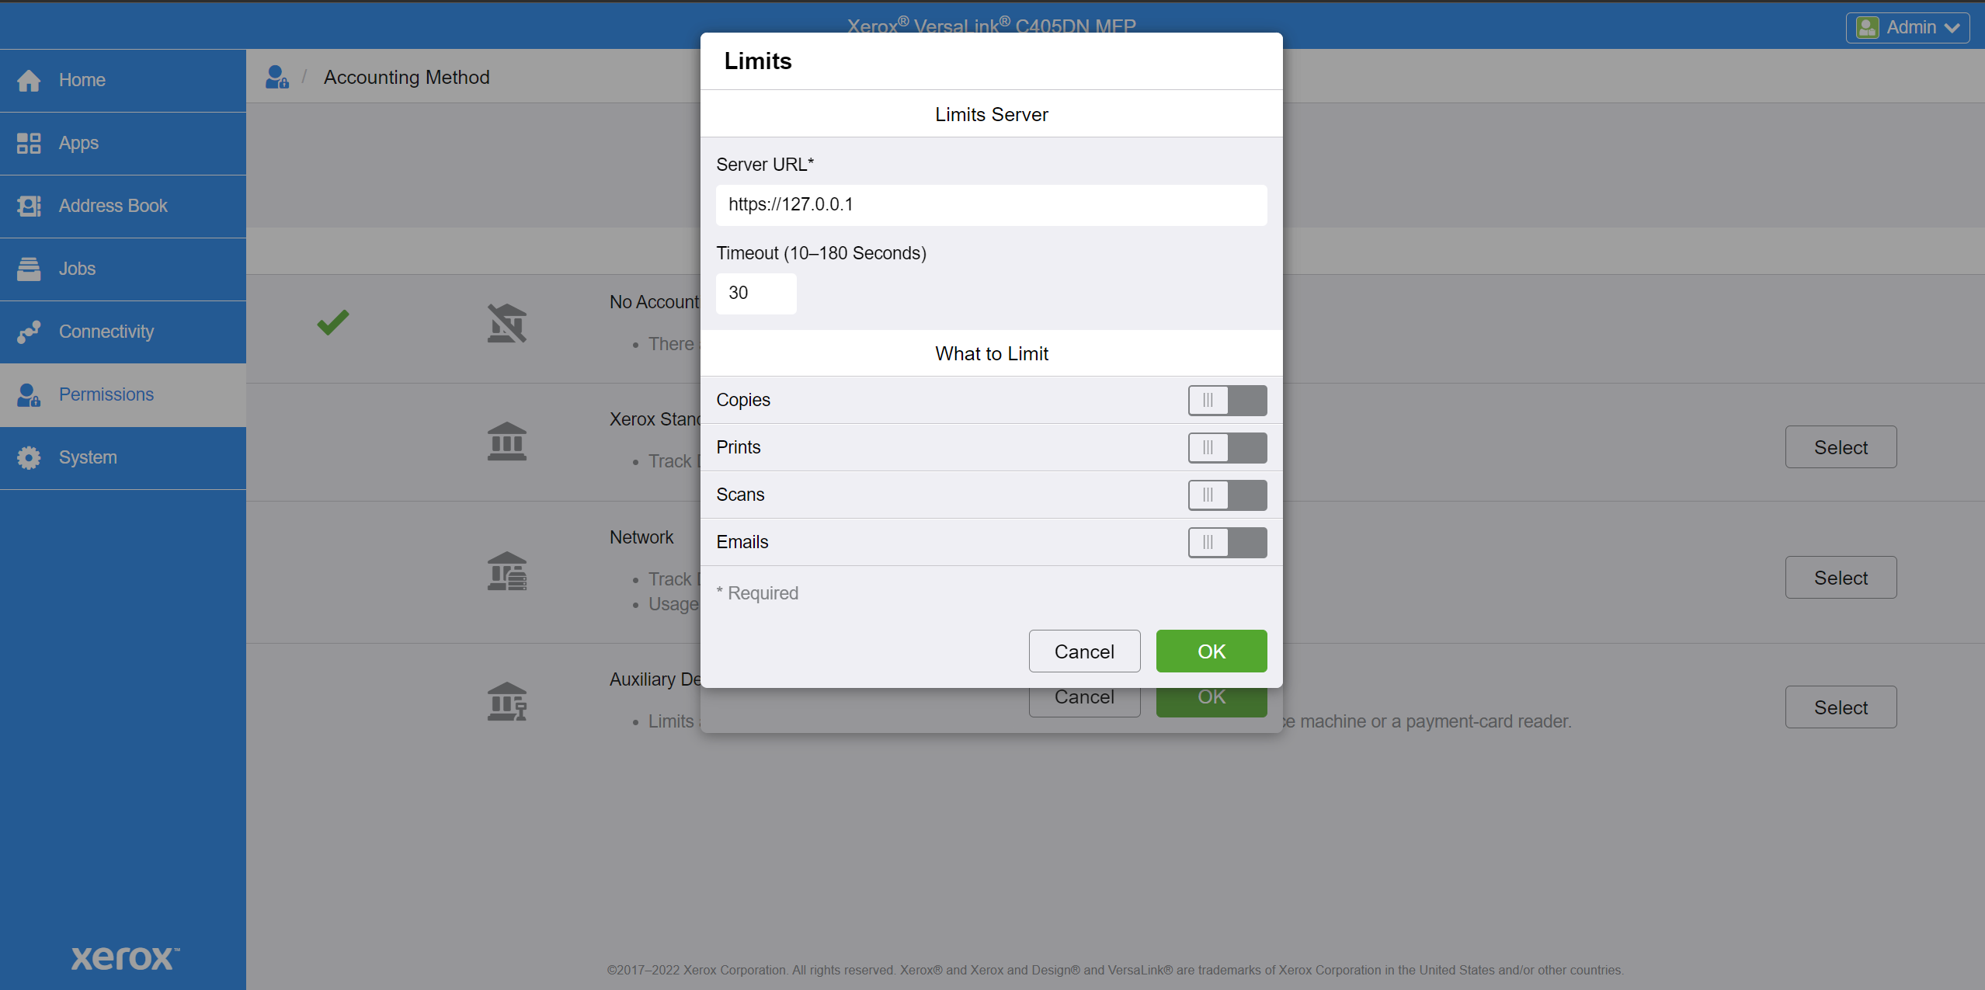Image resolution: width=1985 pixels, height=990 pixels.
Task: Open the Permissions menu item
Action: [x=106, y=394]
